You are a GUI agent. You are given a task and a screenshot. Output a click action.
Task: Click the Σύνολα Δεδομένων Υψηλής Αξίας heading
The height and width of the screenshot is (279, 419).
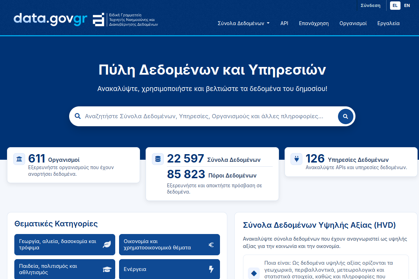tap(319, 225)
